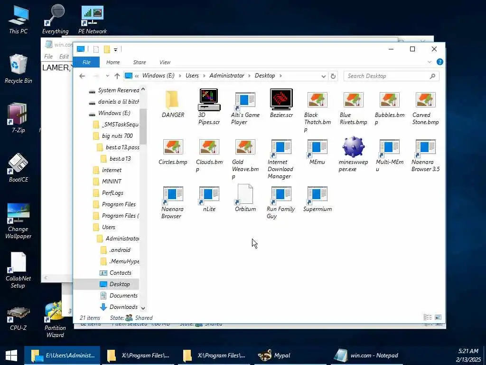The width and height of the screenshot is (486, 365).
Task: Expand the ribbon with the chevron
Action: click(429, 62)
